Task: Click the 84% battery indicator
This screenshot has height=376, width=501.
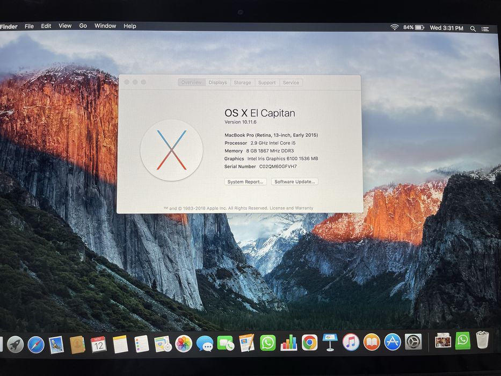Action: (413, 27)
